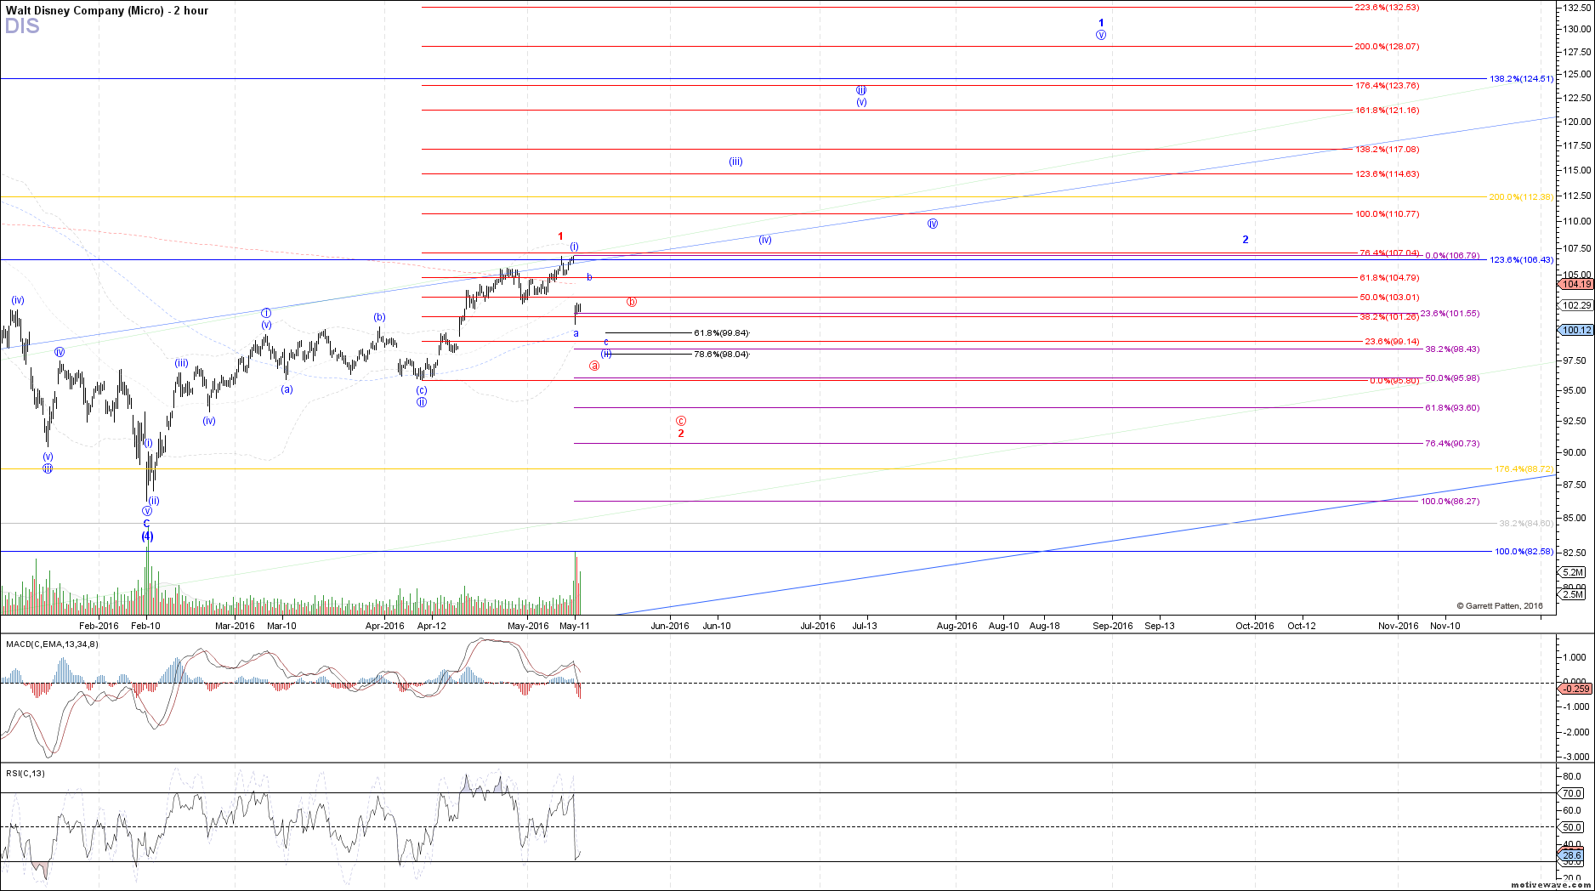The height and width of the screenshot is (891, 1595).
Task: Click the Nov-10 date label
Action: point(1445,627)
